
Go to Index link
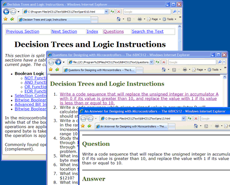coord(92,31)
